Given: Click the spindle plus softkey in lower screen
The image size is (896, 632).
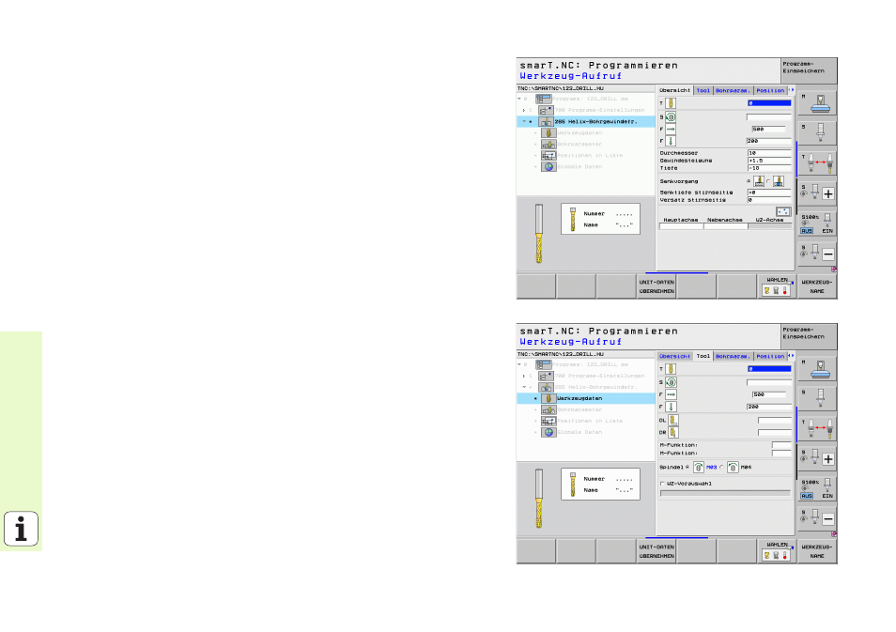Looking at the screenshot, I should click(817, 458).
